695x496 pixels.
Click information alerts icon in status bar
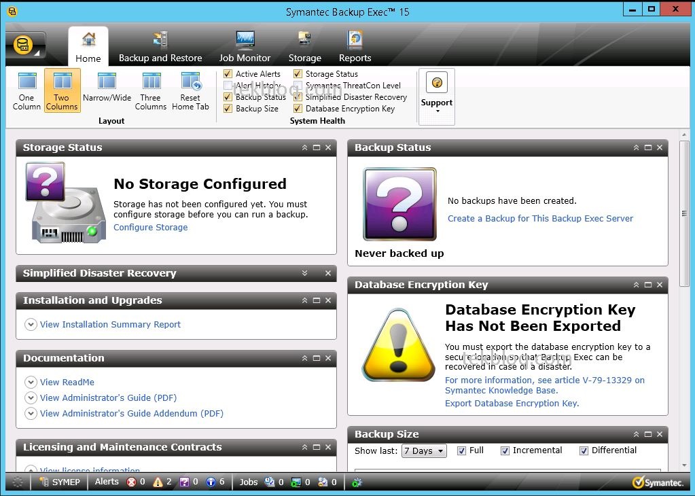[211, 482]
